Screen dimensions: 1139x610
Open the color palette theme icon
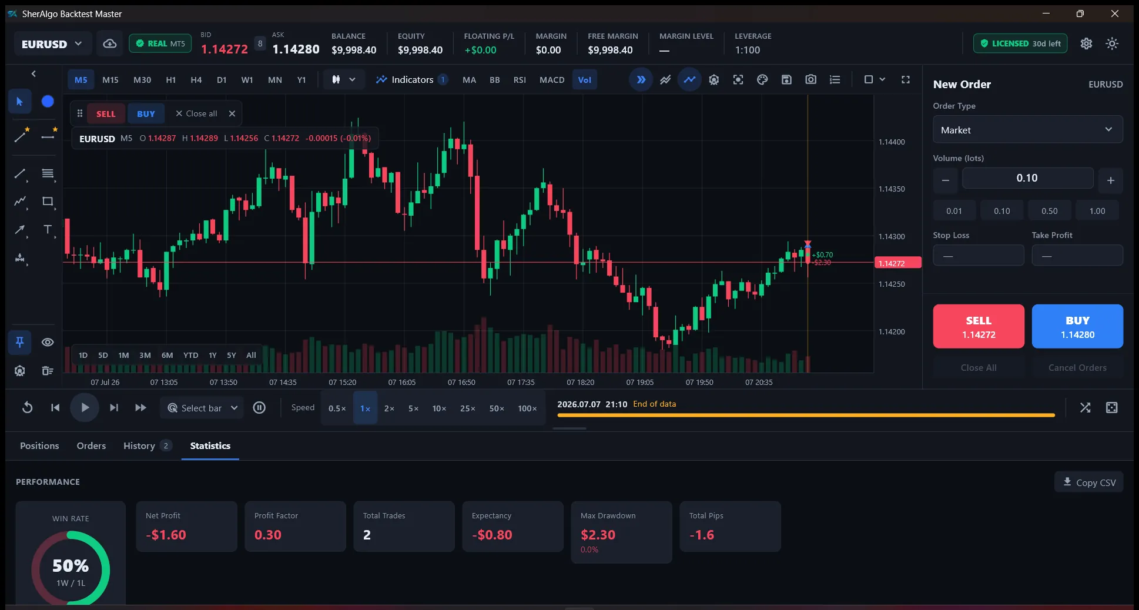[x=762, y=79]
